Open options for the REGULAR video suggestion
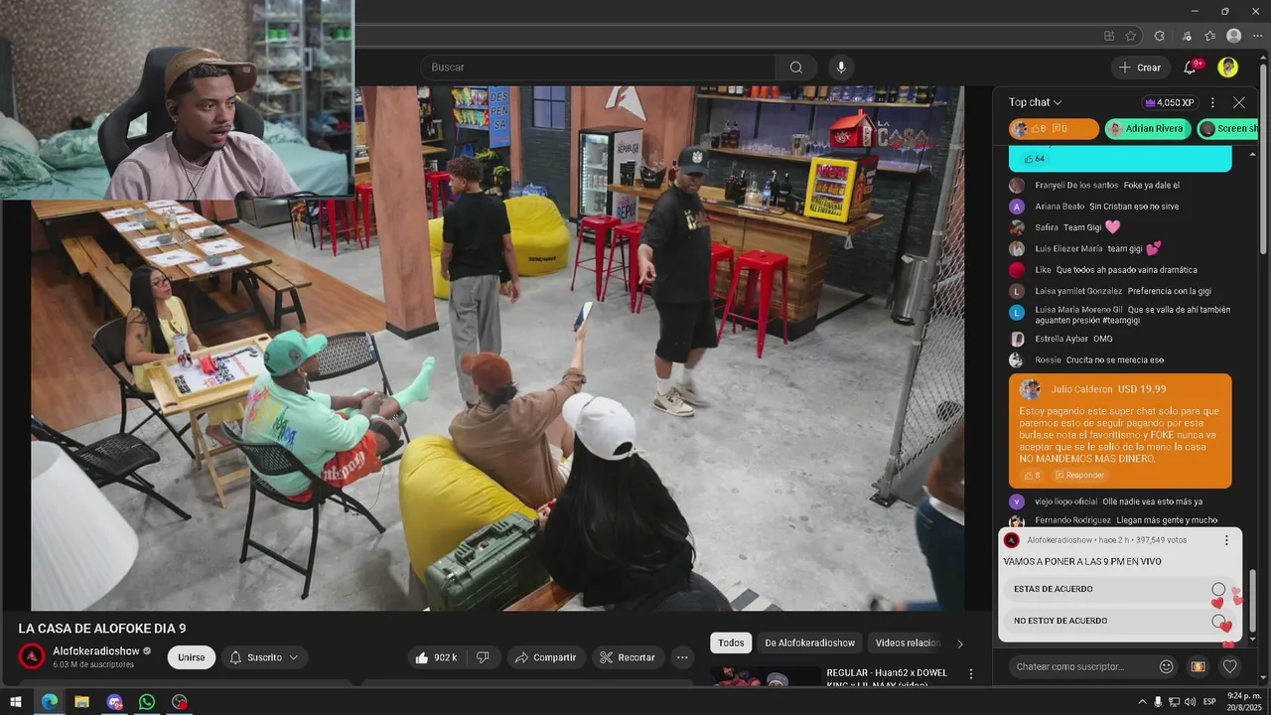Image resolution: width=1271 pixels, height=715 pixels. click(x=971, y=674)
